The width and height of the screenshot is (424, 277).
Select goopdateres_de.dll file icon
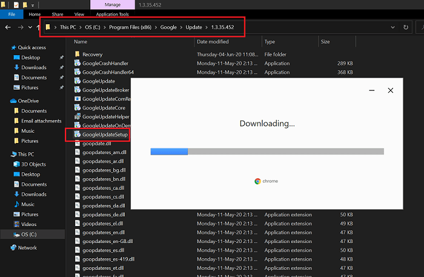pos(78,215)
